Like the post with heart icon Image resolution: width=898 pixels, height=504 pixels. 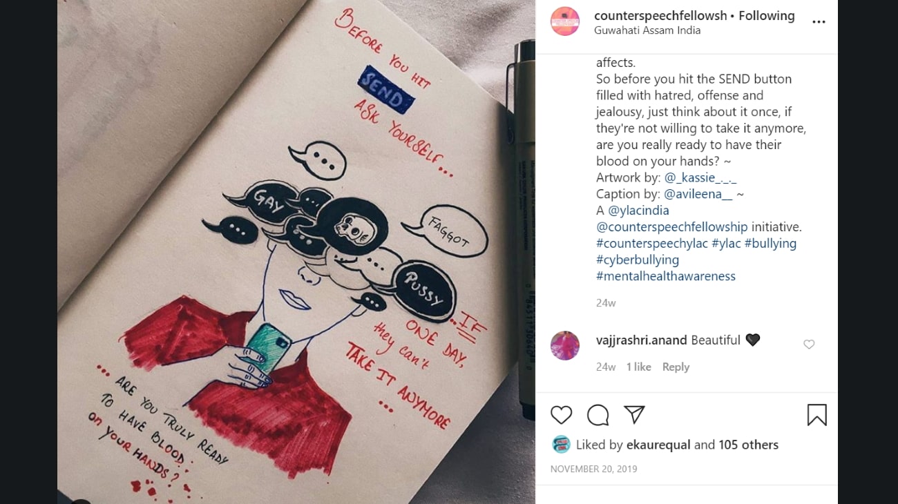tap(562, 415)
